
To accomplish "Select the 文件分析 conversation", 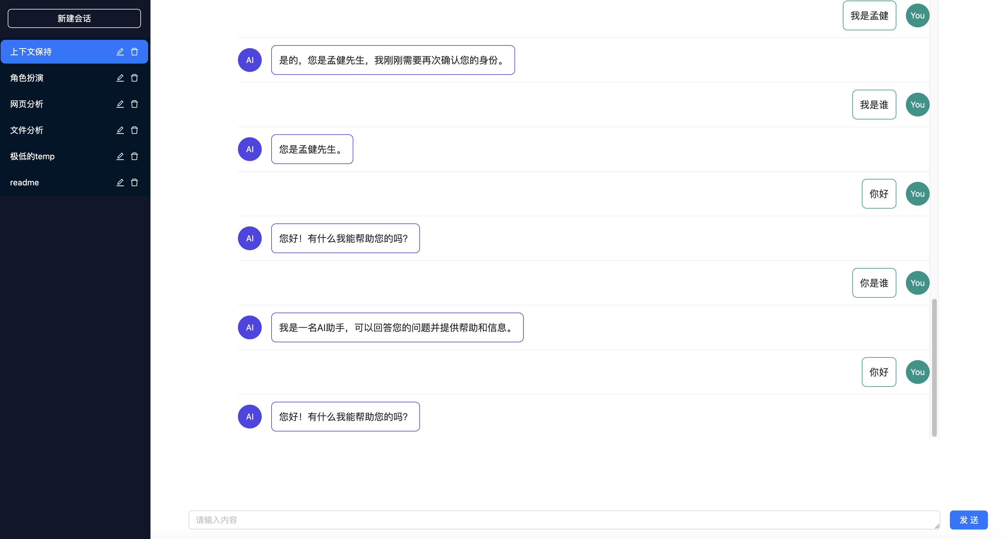I will (26, 130).
